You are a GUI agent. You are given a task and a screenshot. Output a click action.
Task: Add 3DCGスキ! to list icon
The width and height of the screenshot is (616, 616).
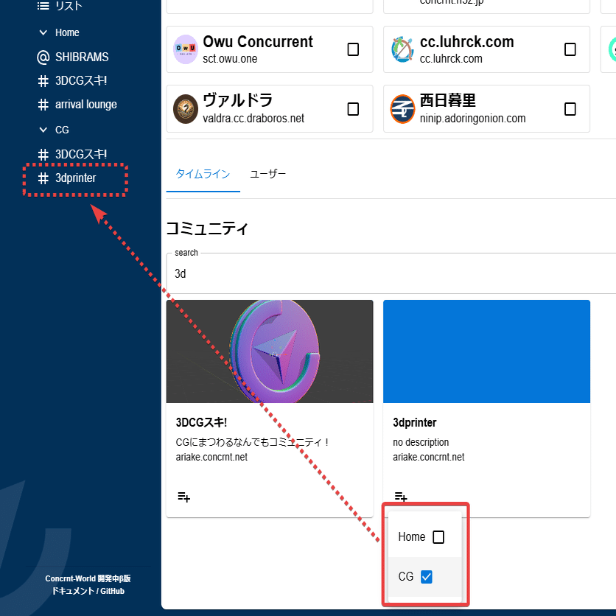[x=184, y=497]
